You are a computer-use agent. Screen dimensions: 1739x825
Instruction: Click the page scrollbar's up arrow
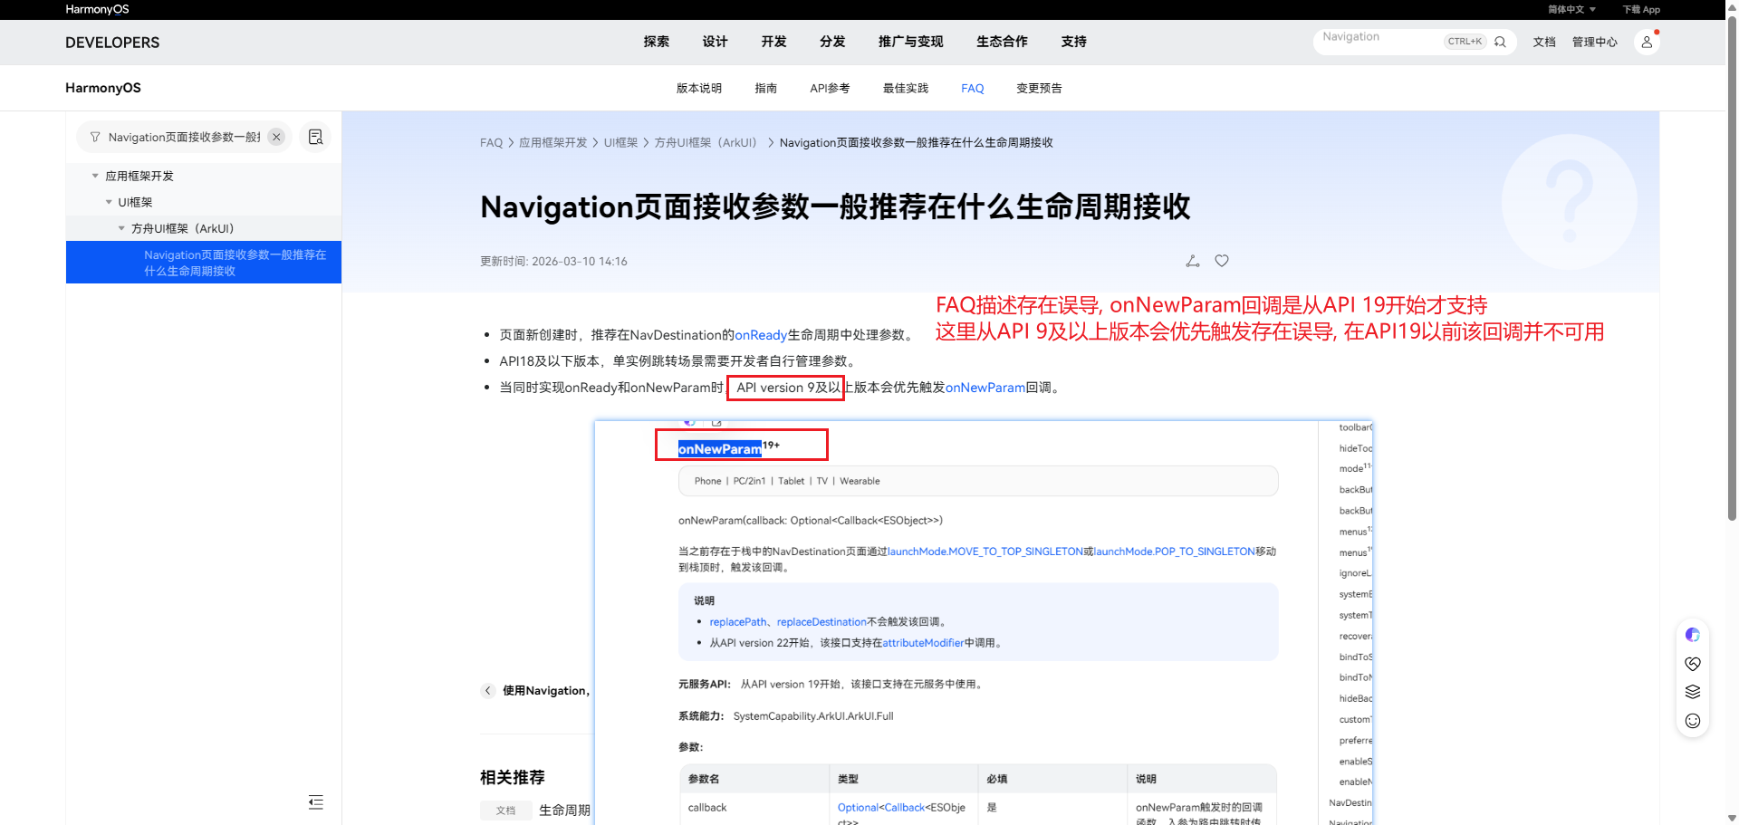(1732, 6)
